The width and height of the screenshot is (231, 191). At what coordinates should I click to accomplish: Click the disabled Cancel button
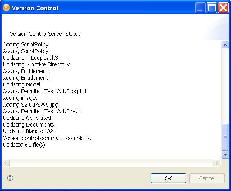tap(207, 178)
